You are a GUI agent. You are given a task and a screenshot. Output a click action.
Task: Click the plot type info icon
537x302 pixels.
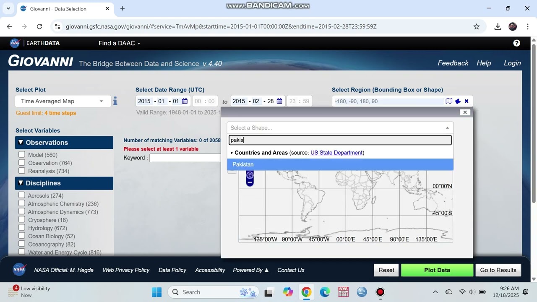[x=115, y=101]
